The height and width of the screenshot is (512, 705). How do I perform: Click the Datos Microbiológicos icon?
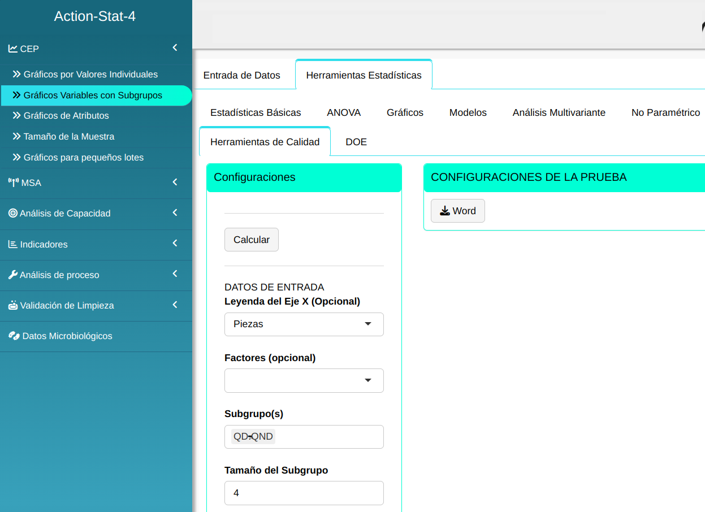tap(14, 336)
